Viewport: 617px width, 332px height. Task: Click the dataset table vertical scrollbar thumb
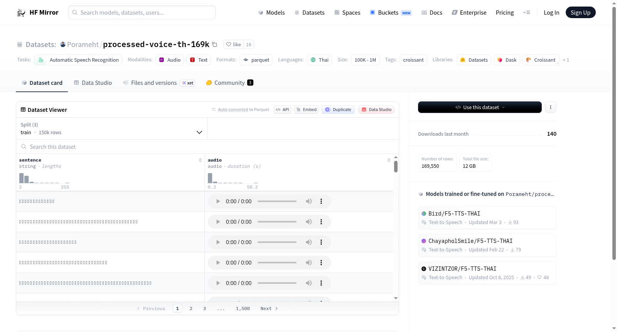click(x=396, y=167)
